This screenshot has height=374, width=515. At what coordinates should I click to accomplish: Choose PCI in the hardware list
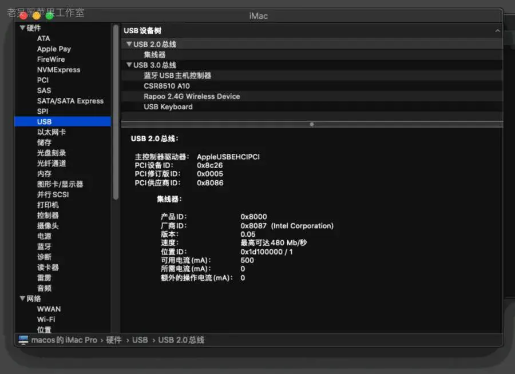click(43, 80)
